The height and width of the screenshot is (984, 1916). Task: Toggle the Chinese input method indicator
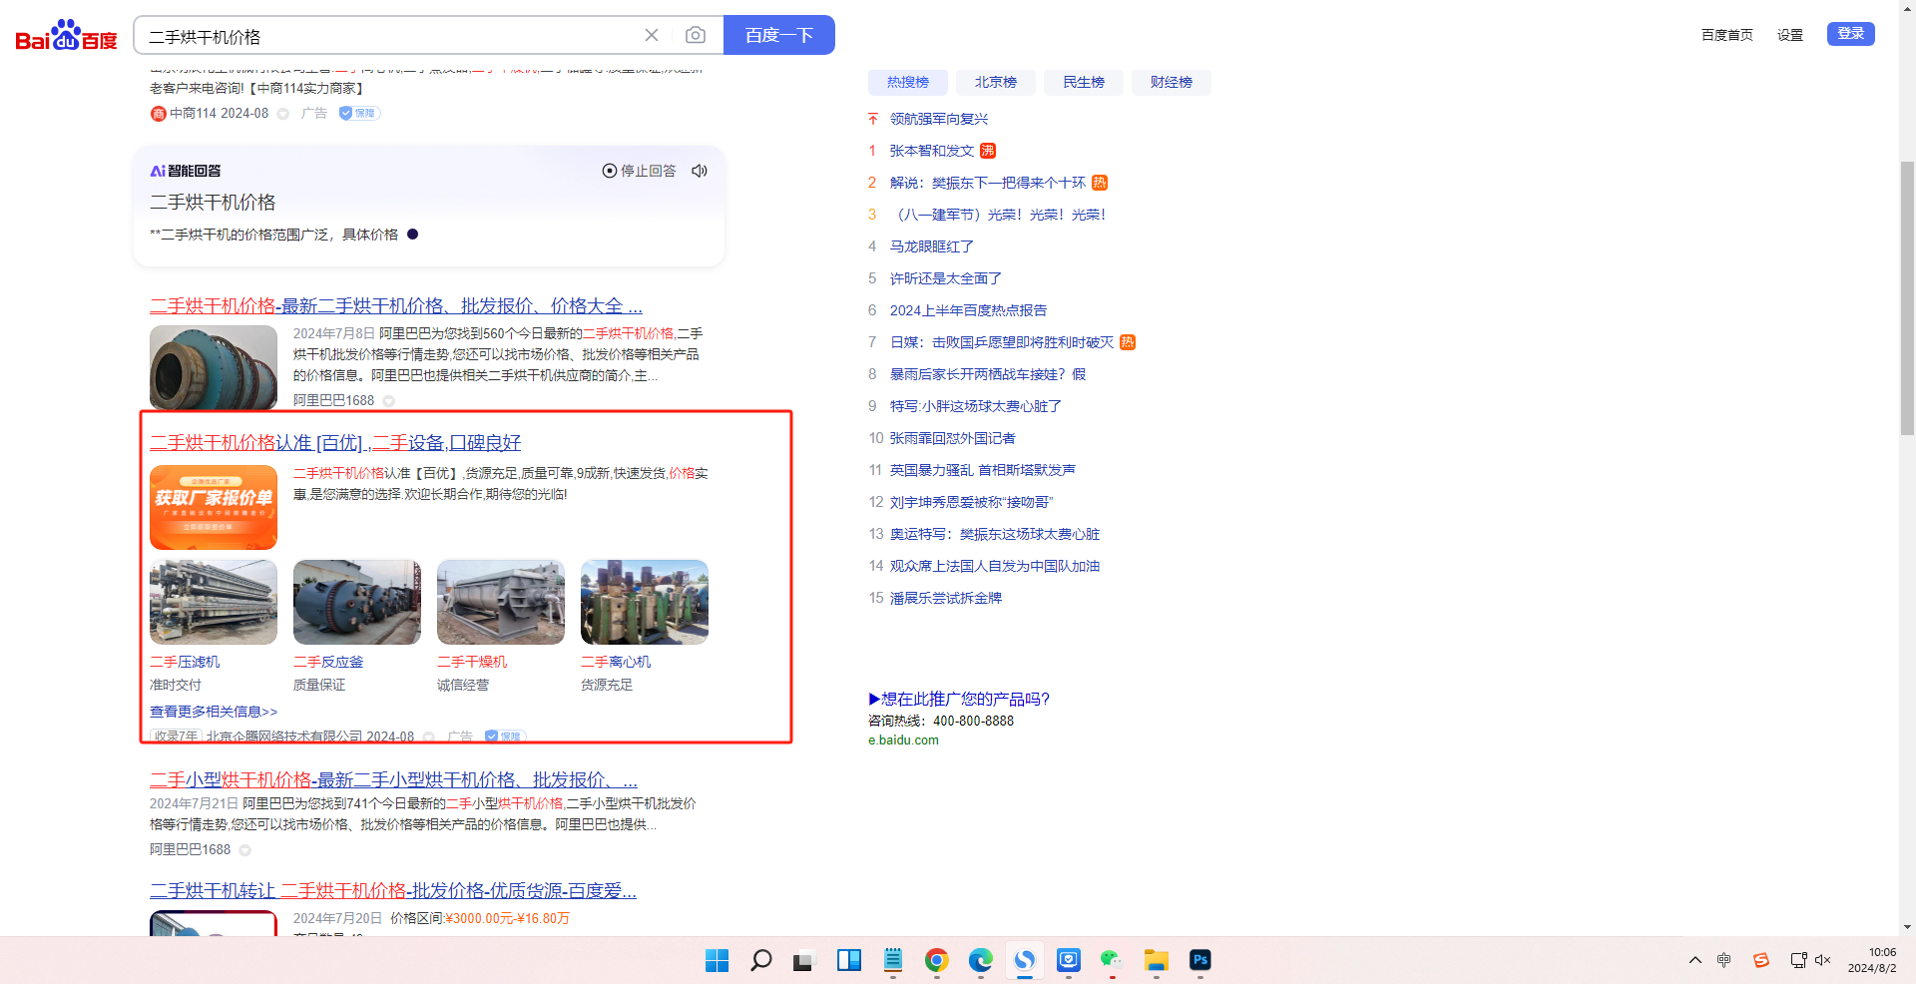pyautogui.click(x=1723, y=960)
